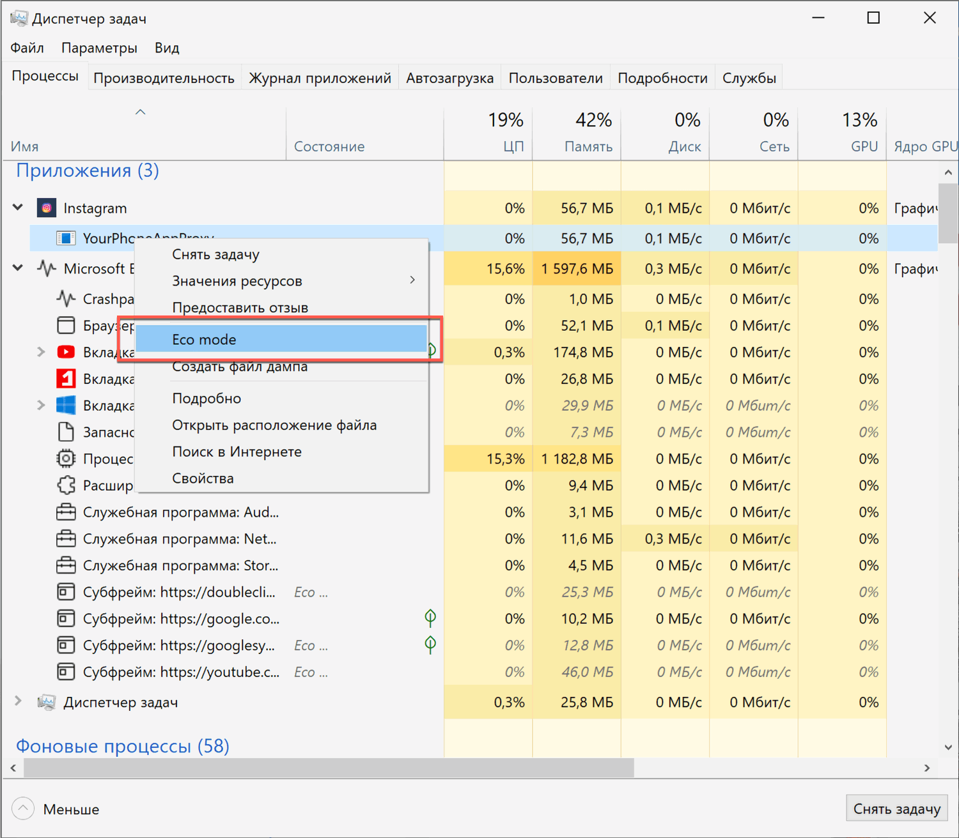Click the Task Manager icon in process list

(47, 703)
